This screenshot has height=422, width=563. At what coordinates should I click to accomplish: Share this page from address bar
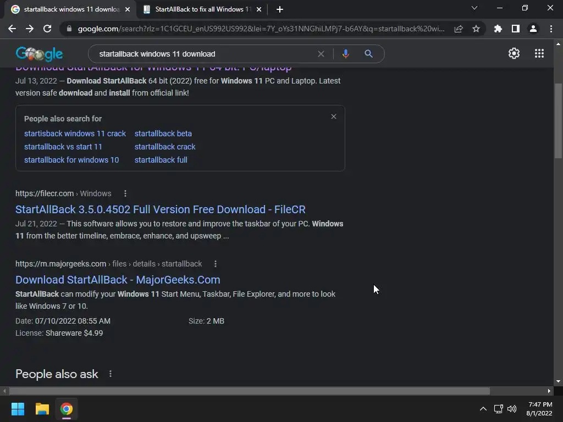[x=459, y=29]
